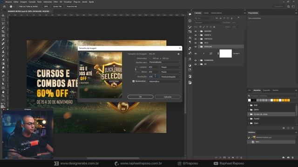298x167 pixels.
Task: Select the Path Selection arrow tool
Action: (x=3, y=84)
